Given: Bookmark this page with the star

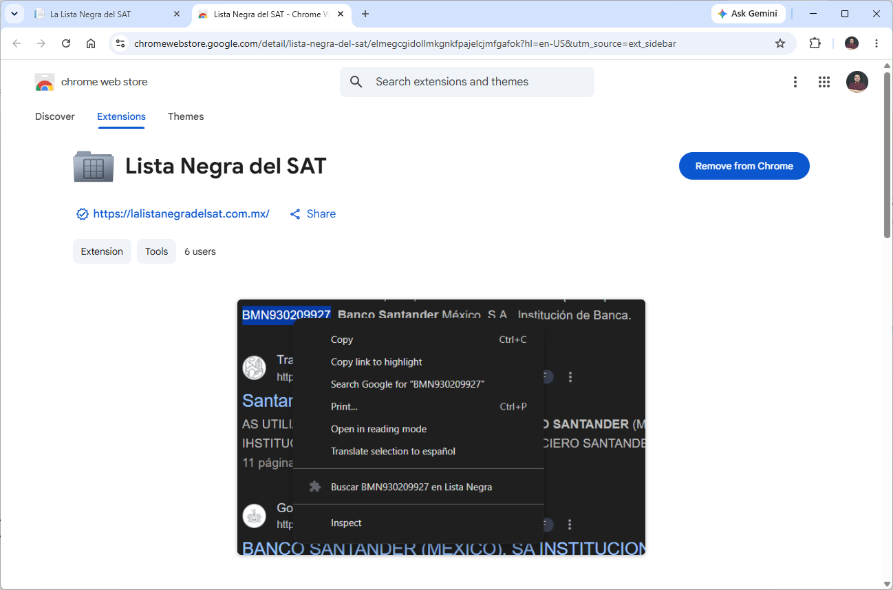Looking at the screenshot, I should pyautogui.click(x=780, y=43).
